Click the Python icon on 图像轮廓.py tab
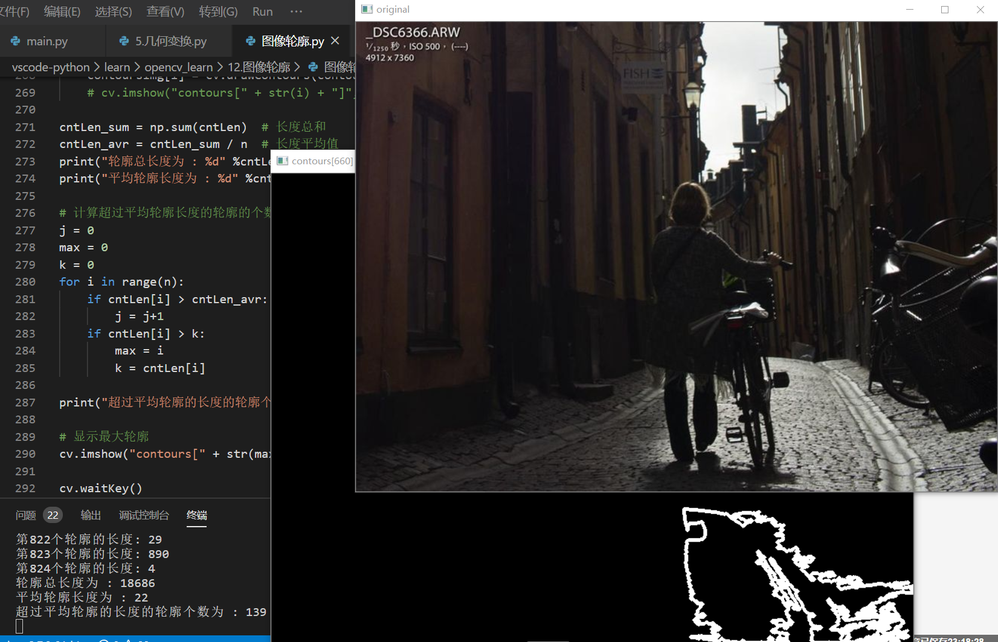The width and height of the screenshot is (998, 642). click(x=251, y=40)
